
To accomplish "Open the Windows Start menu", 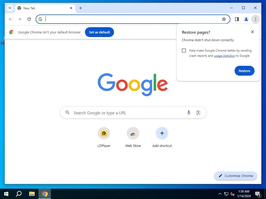I will point(6,194).
